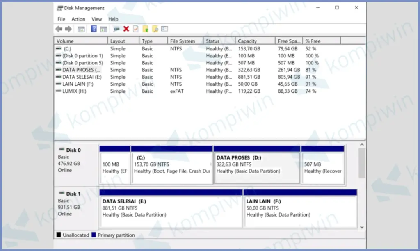Select LUMIX (H:) volume in list
The image size is (420, 251).
click(x=74, y=91)
